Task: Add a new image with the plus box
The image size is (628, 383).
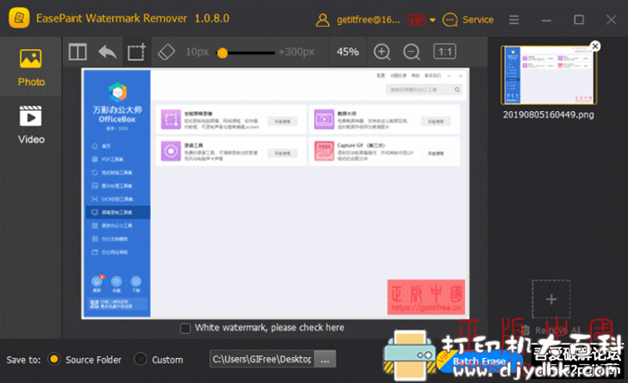Action: [x=551, y=299]
